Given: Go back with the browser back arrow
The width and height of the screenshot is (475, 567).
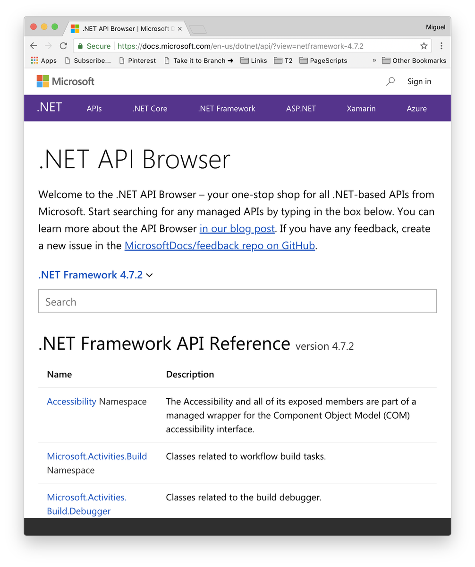Looking at the screenshot, I should click(x=33, y=46).
